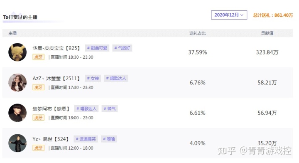Open streamer Yz丶混世【524】 name link
This screenshot has width=299, height=163.
point(51,139)
